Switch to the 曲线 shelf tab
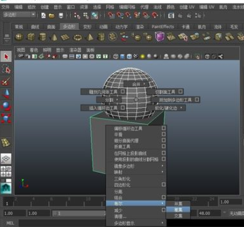The image size is (244, 227). [35, 27]
